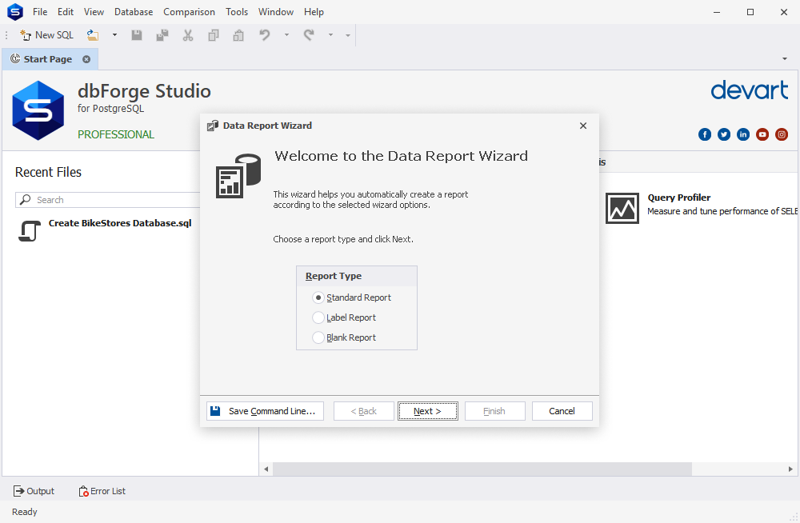Click the dbForge Studio app icon in title bar
800x523 pixels.
[x=15, y=12]
